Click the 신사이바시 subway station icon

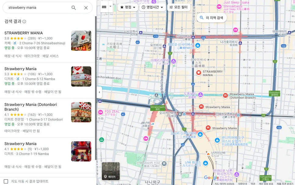coord(193,37)
